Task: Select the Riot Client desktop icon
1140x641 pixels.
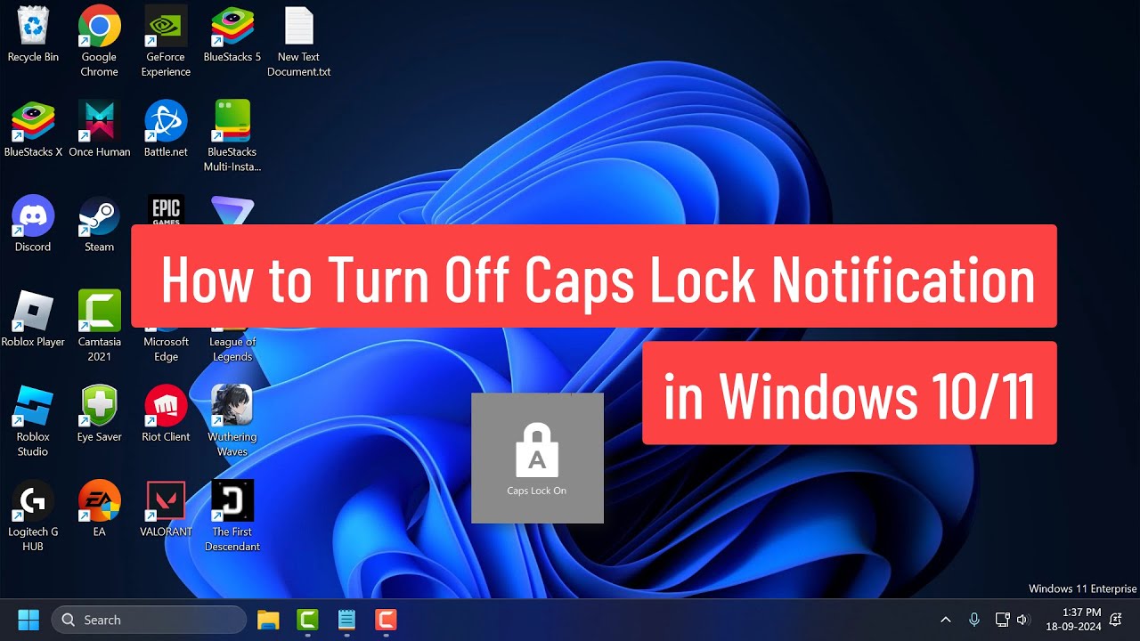Action: click(x=166, y=414)
